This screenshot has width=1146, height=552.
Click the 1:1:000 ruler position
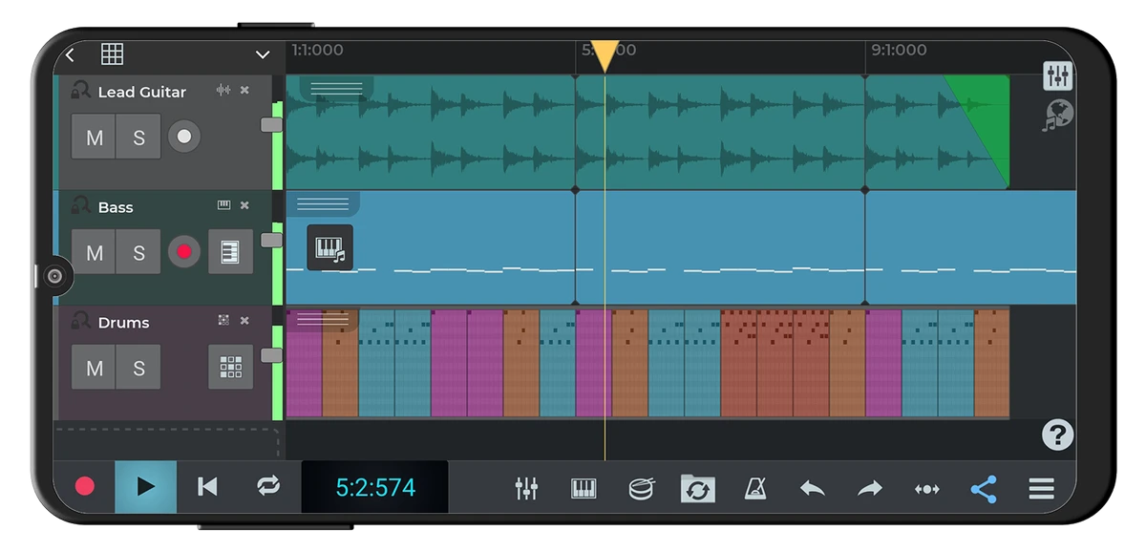tap(317, 50)
